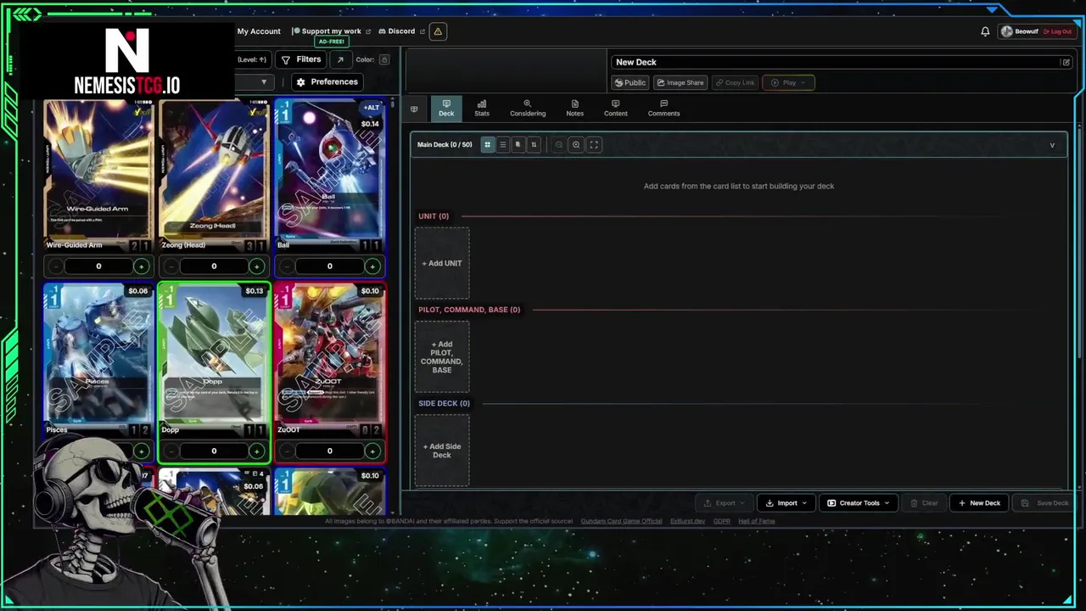1086x611 pixels.
Task: Open the ExBurst.dev footer link
Action: 687,521
